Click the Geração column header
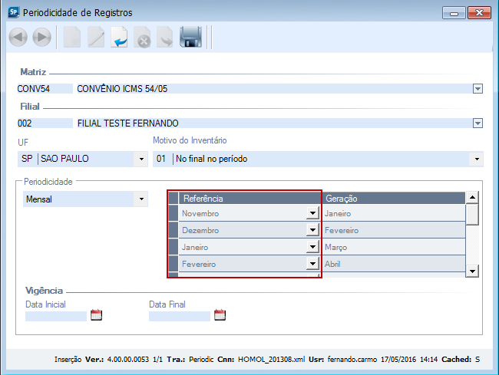499x375 pixels. [x=394, y=199]
